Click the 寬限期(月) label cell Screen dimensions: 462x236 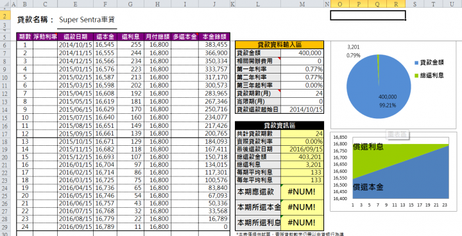[x=258, y=102]
